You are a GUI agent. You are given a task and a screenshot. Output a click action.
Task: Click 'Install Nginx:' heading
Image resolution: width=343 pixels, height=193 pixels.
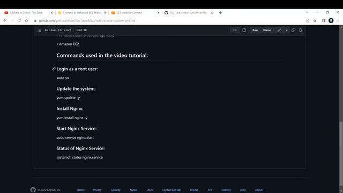70,108
